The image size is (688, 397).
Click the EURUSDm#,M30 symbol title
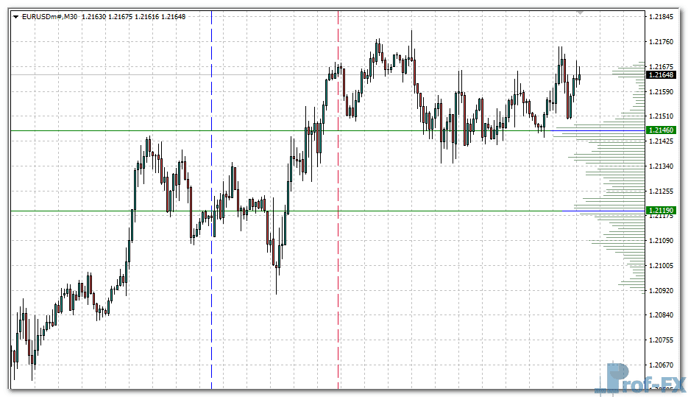click(x=50, y=16)
